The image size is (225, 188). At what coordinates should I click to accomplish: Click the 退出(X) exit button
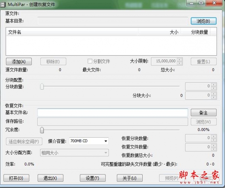[x=50, y=178]
